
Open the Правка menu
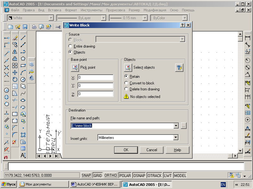click(28, 10)
